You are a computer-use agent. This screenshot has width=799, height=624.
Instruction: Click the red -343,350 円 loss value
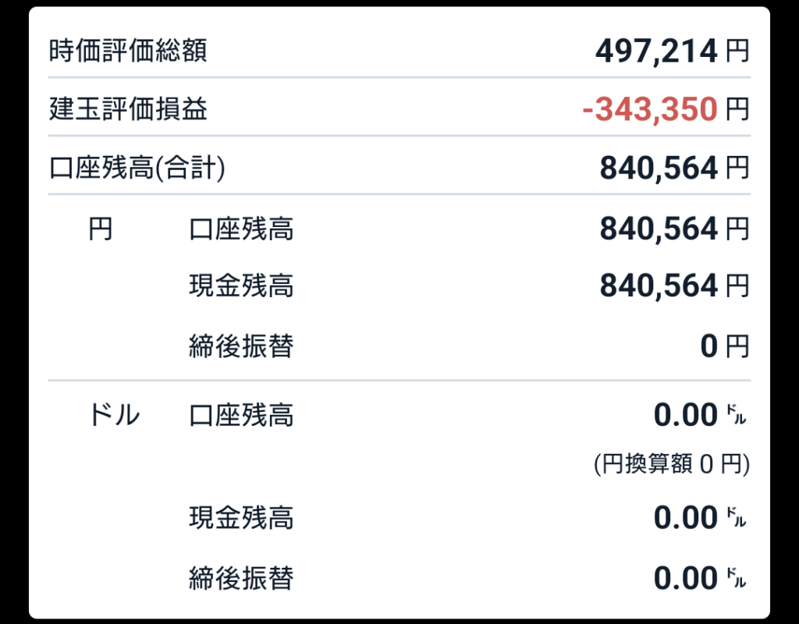666,109
